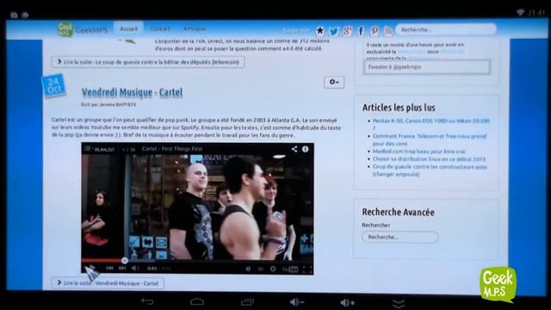Open 'Choisir sa distribution linux' link

[x=429, y=158]
